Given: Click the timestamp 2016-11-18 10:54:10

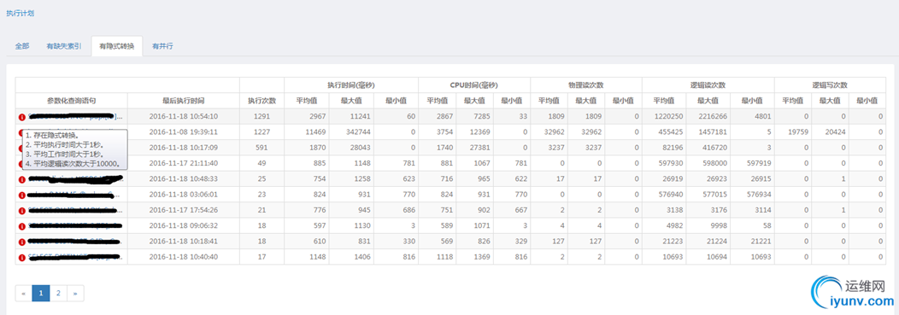Looking at the screenshot, I should [x=184, y=117].
